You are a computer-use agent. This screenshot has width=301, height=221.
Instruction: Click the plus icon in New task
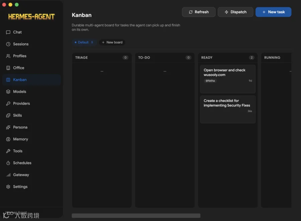pyautogui.click(x=264, y=12)
